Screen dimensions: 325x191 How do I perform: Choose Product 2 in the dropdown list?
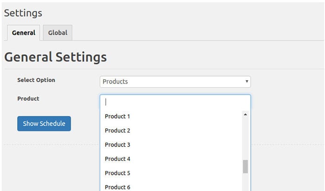pyautogui.click(x=117, y=131)
